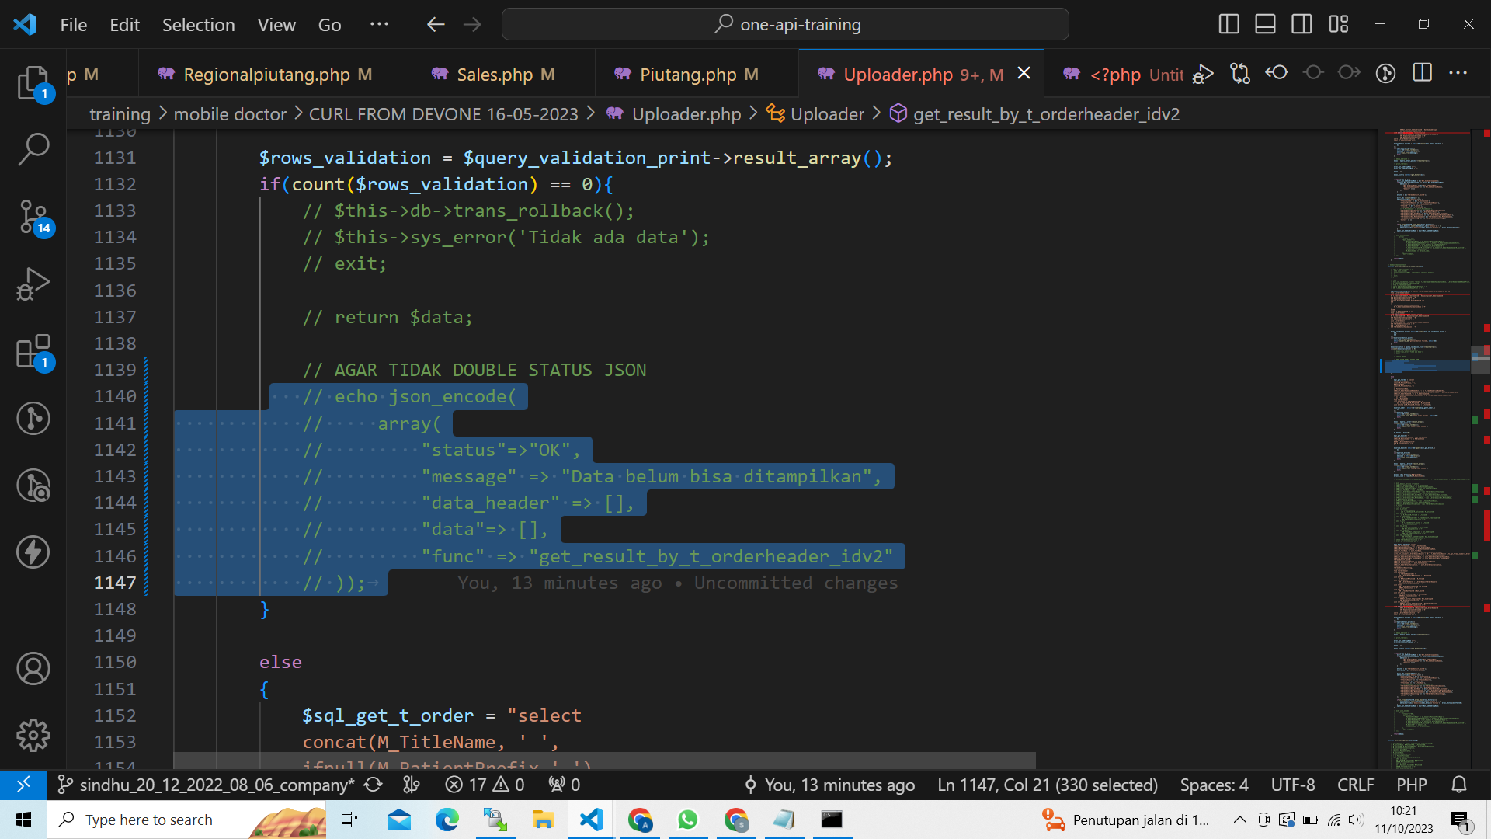The height and width of the screenshot is (839, 1491).
Task: Open the Source Control view with 14 changes
Action: coord(33,217)
